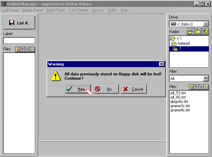
Task: Open the Color Palette menu
Action: 78,10
